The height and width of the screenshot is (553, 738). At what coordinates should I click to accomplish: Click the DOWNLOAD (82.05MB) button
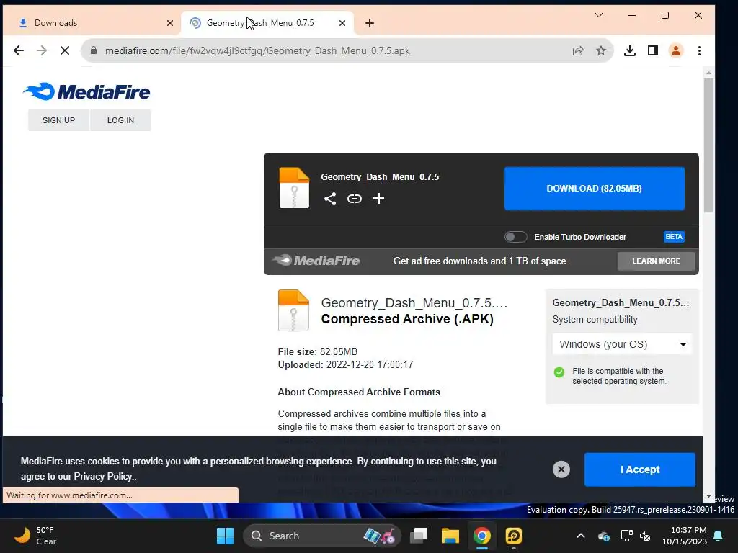point(594,189)
